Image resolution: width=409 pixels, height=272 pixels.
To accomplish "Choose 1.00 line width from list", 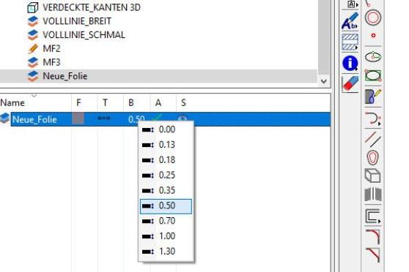I will pos(166,236).
